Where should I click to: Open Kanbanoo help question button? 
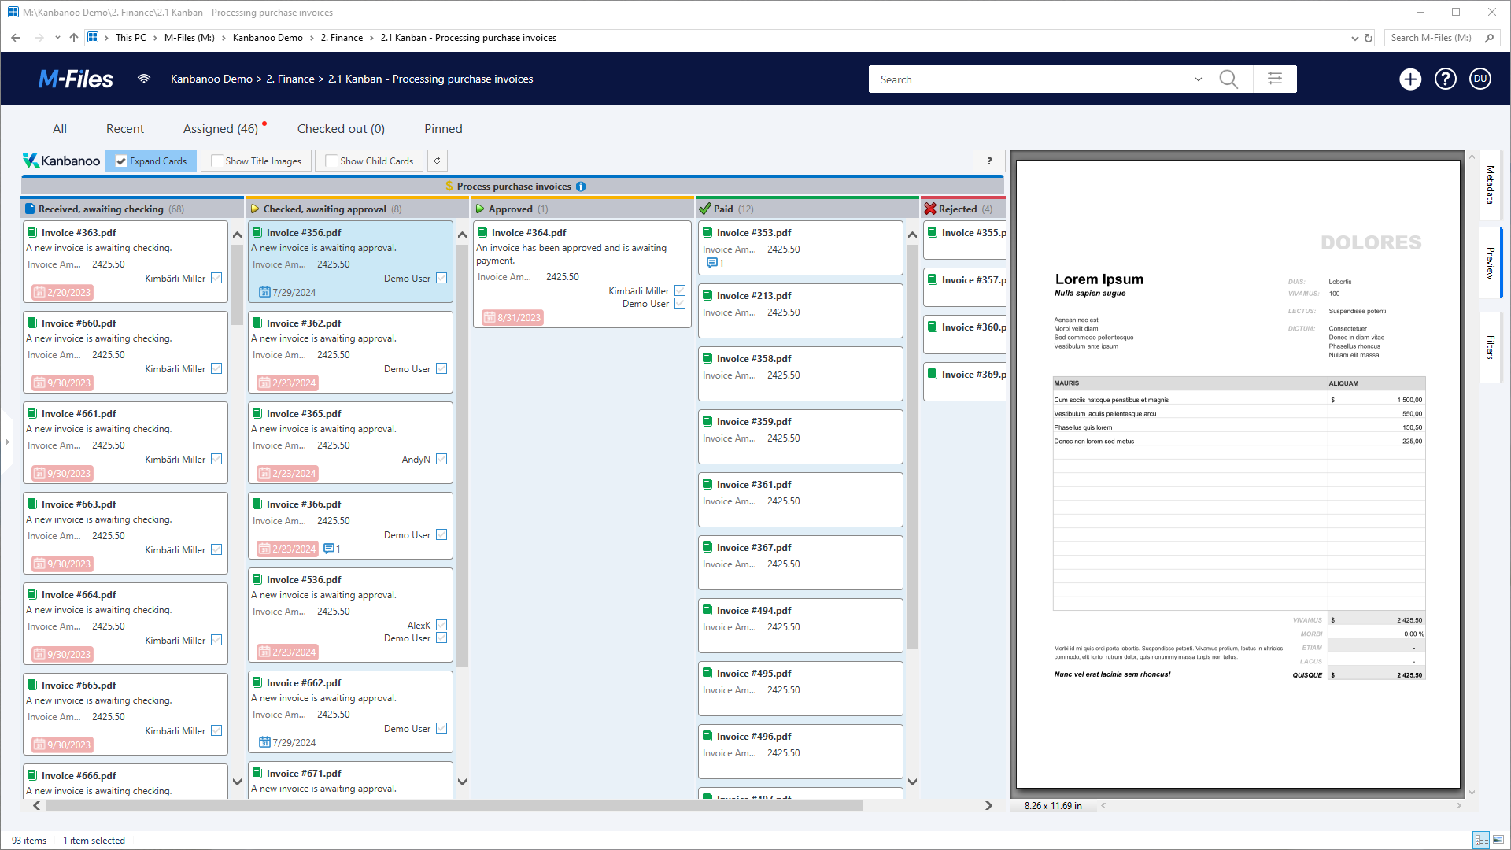pos(989,161)
